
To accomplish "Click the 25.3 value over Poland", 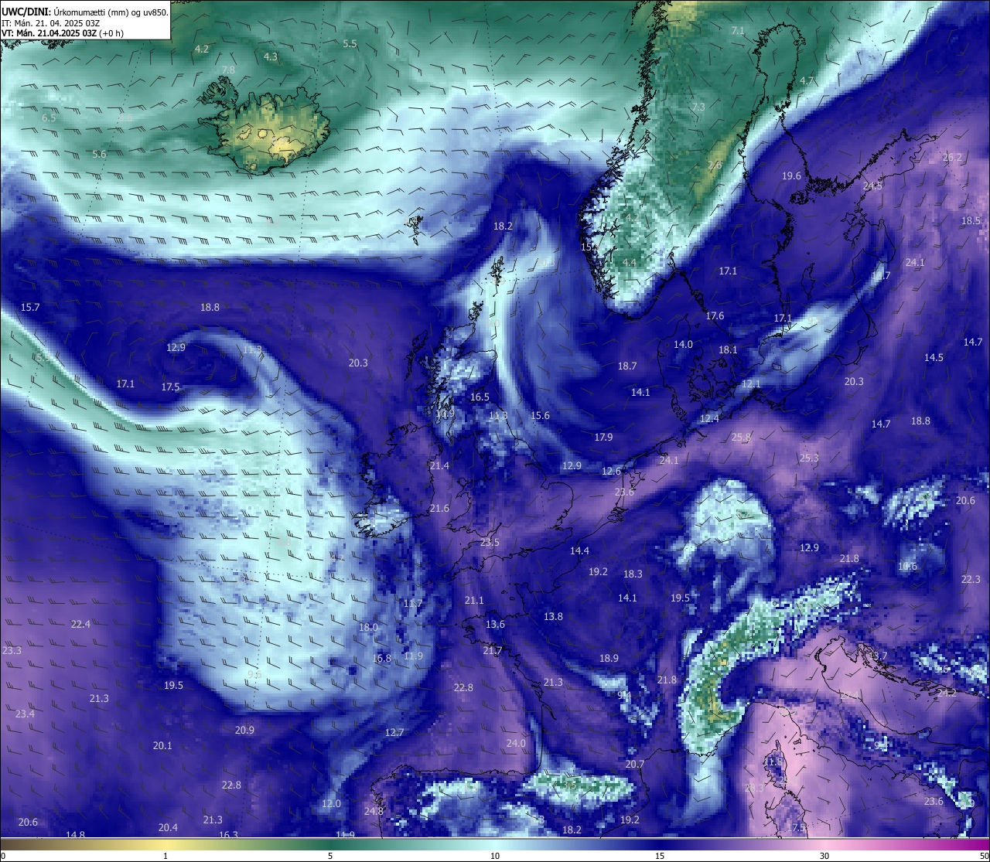I will 809,458.
